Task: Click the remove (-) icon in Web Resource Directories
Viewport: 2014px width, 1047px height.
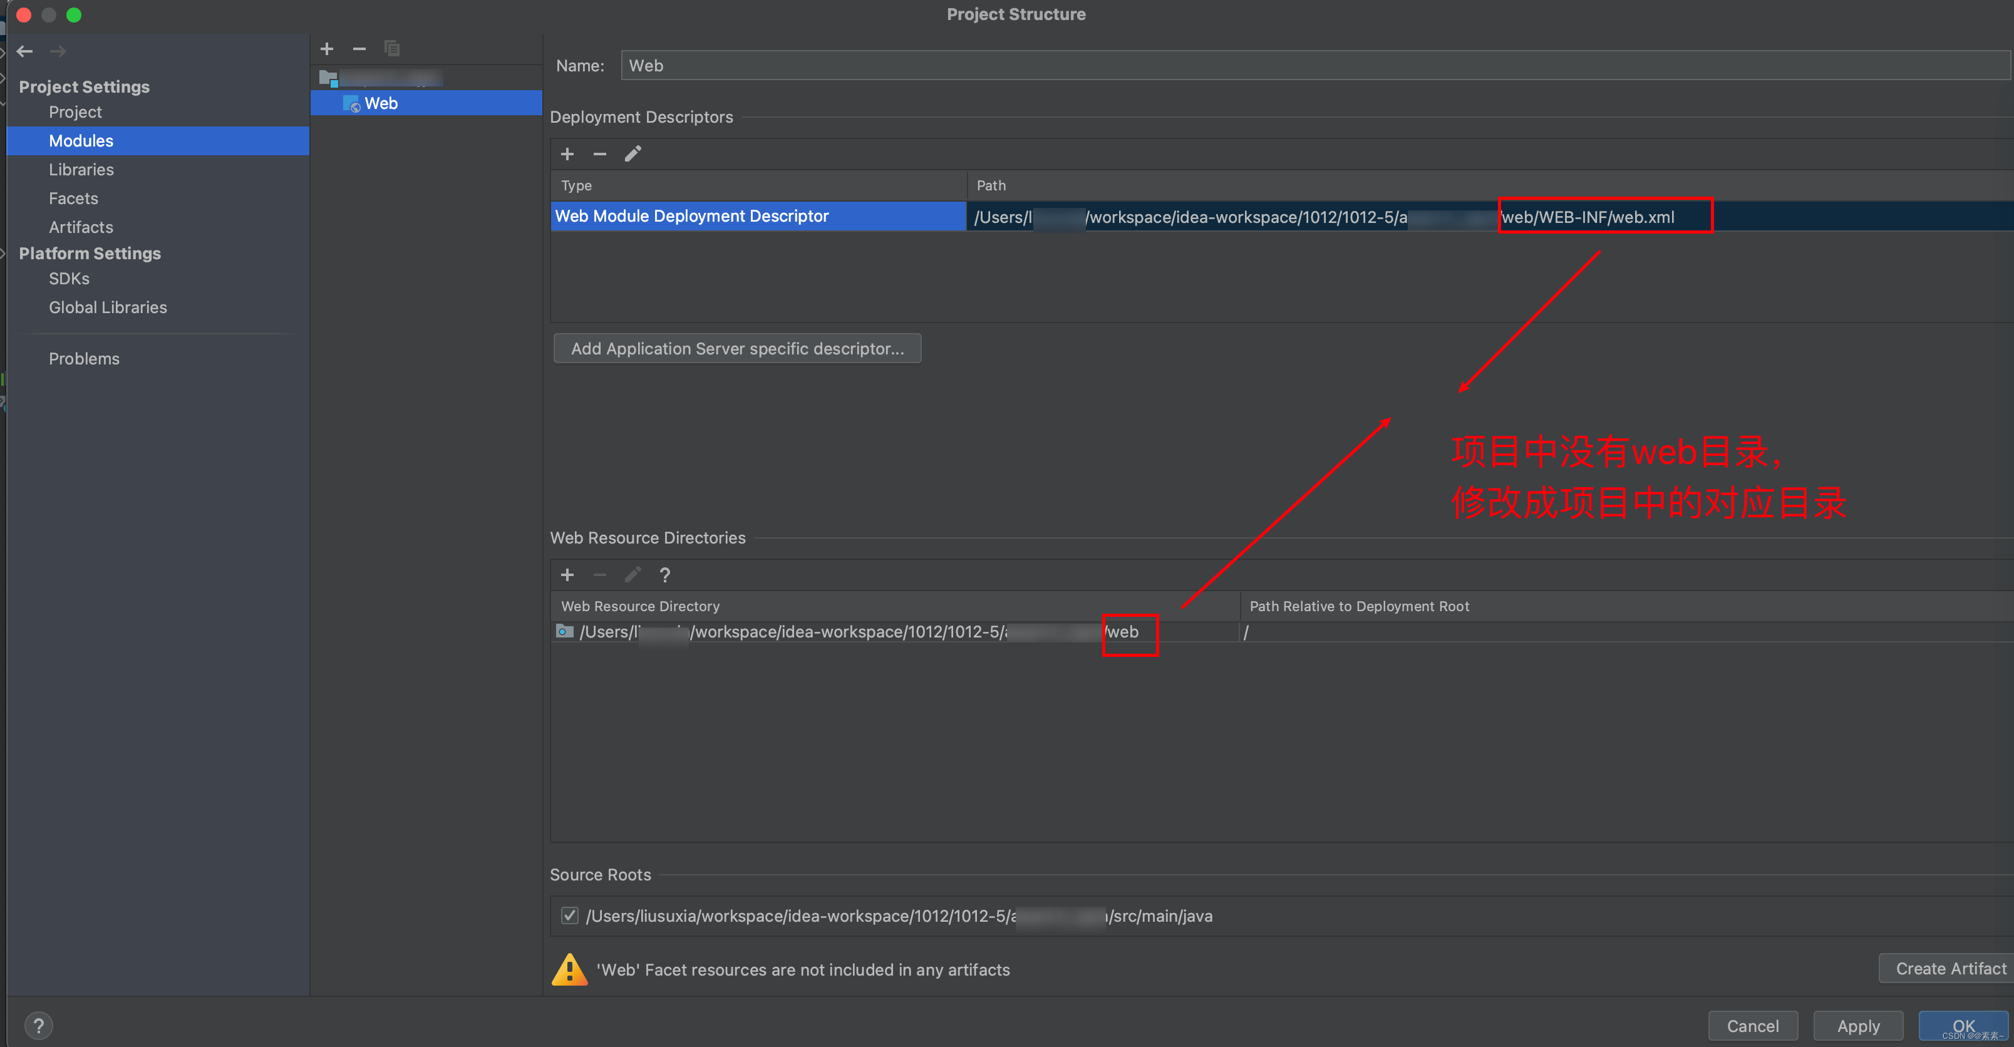Action: pyautogui.click(x=598, y=575)
